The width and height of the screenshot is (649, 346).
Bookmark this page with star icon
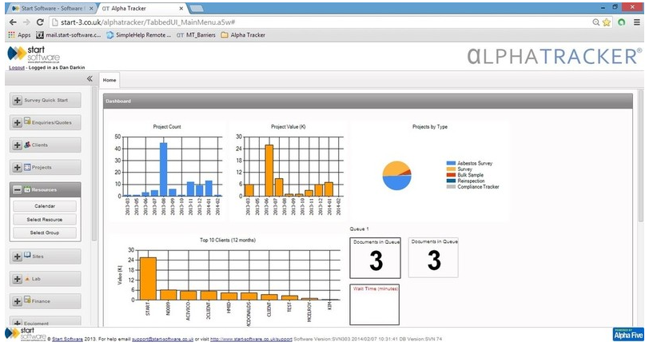click(607, 22)
